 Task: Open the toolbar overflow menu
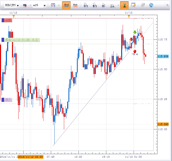click(167, 5)
